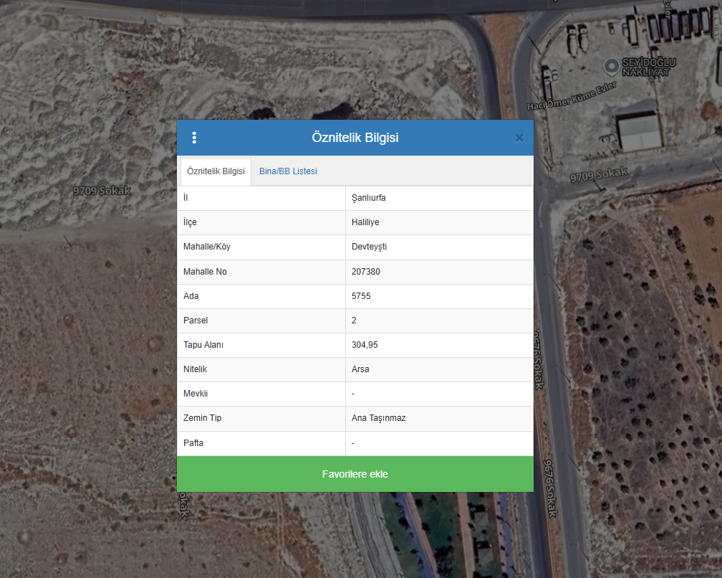Click the Parsel row label
Screen dimensions: 722x578
coord(196,321)
